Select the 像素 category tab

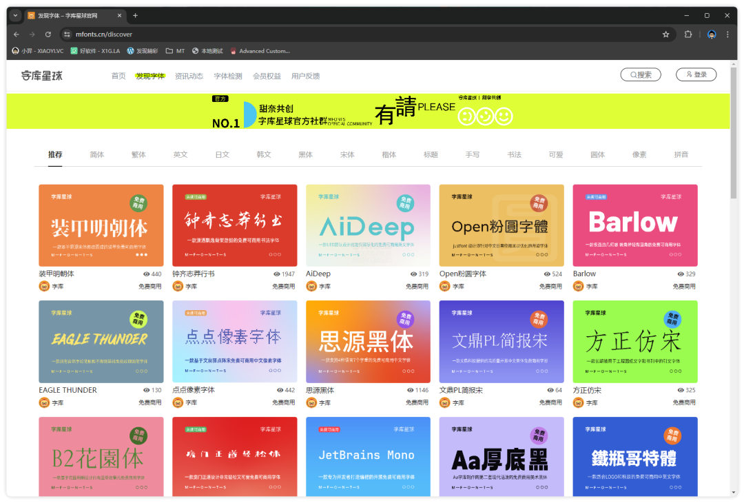[x=639, y=155]
